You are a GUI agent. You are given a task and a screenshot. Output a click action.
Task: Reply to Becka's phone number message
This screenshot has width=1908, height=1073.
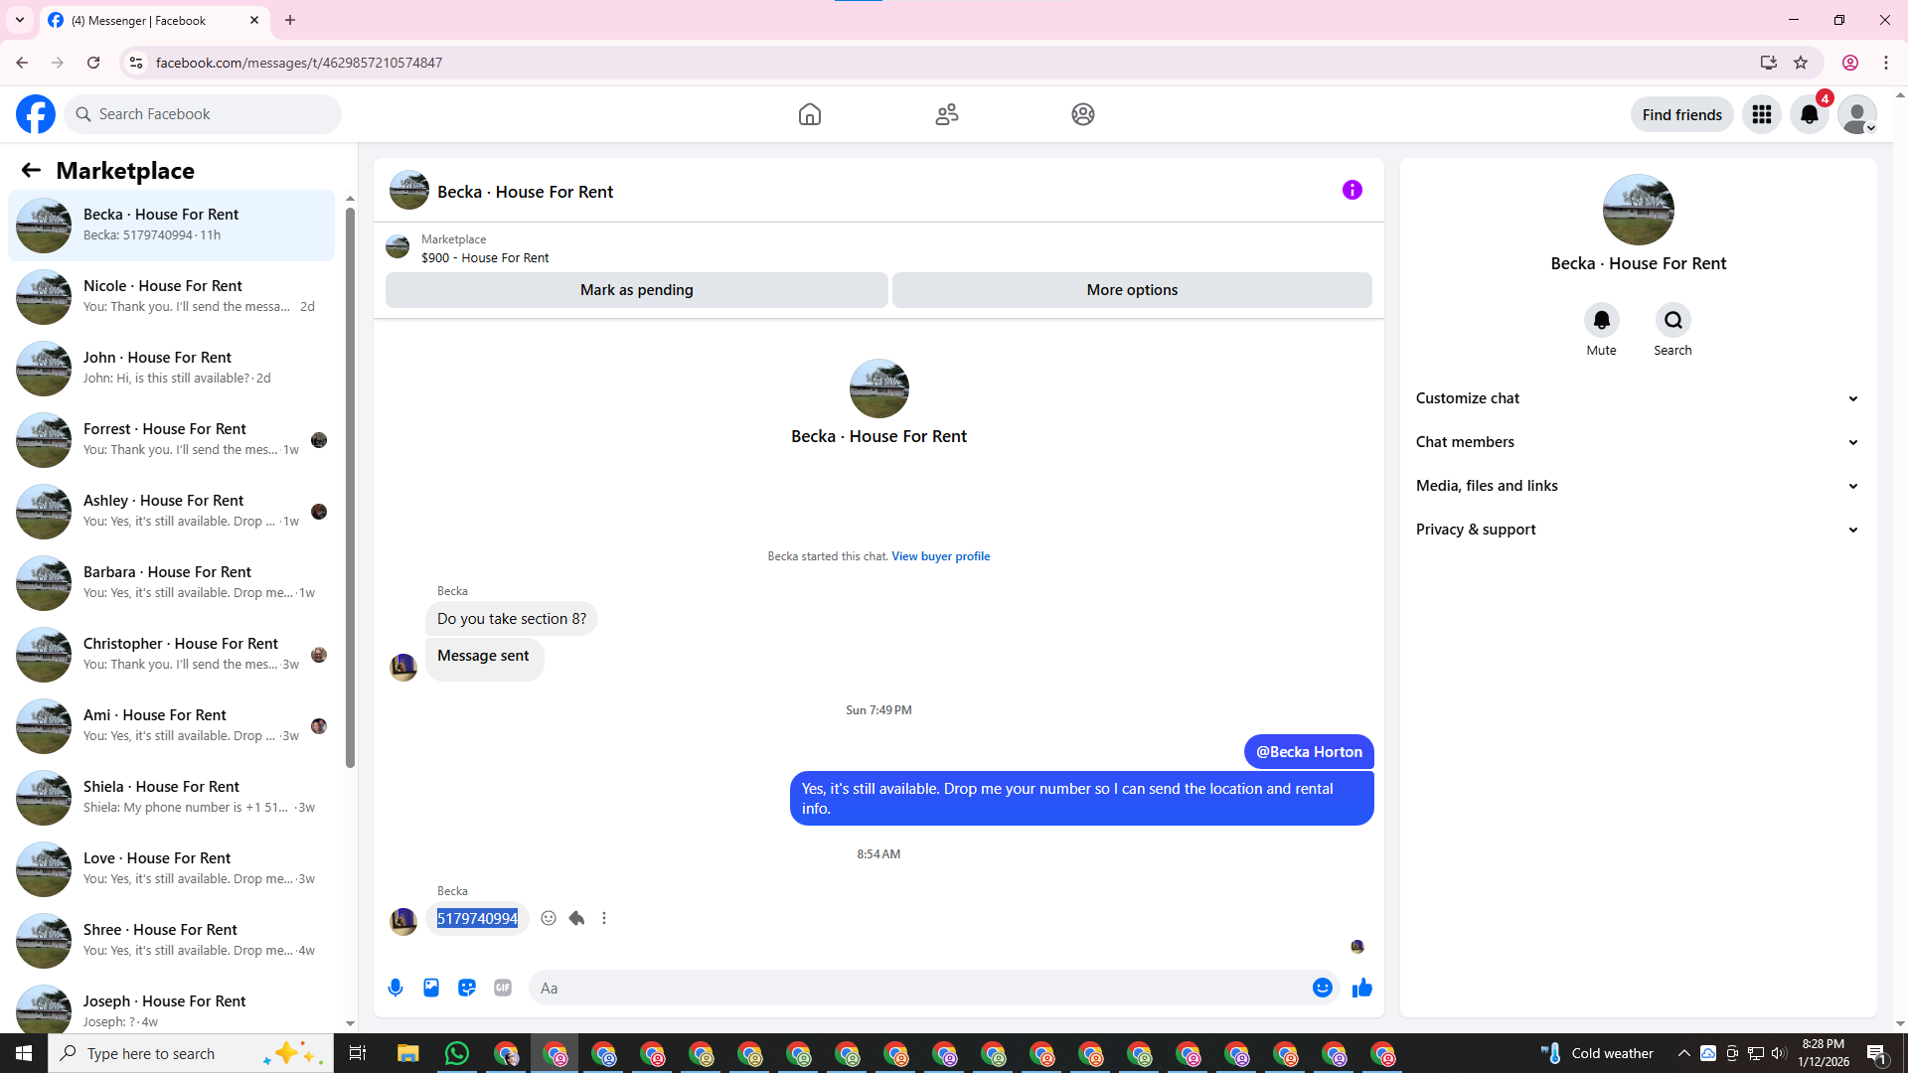(x=576, y=918)
